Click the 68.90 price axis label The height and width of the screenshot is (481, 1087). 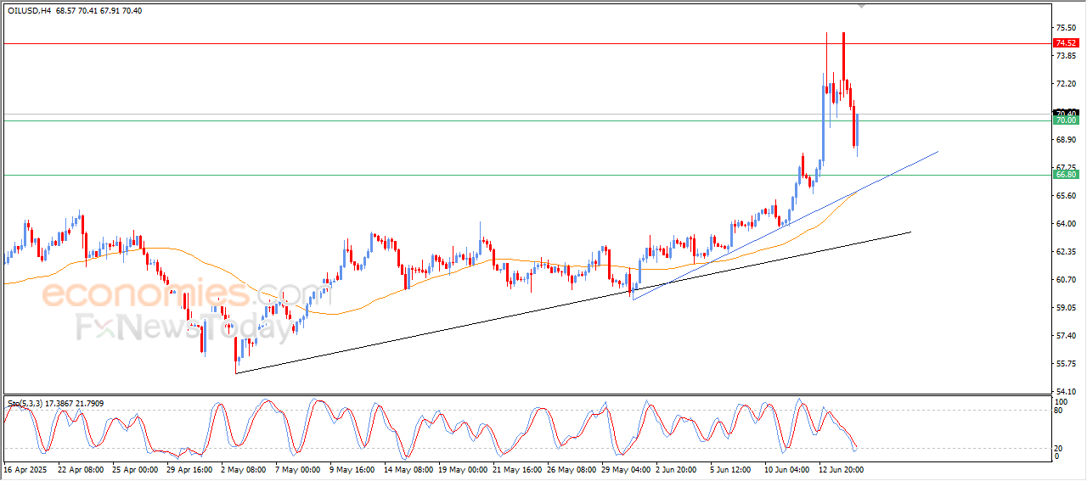(x=1067, y=139)
